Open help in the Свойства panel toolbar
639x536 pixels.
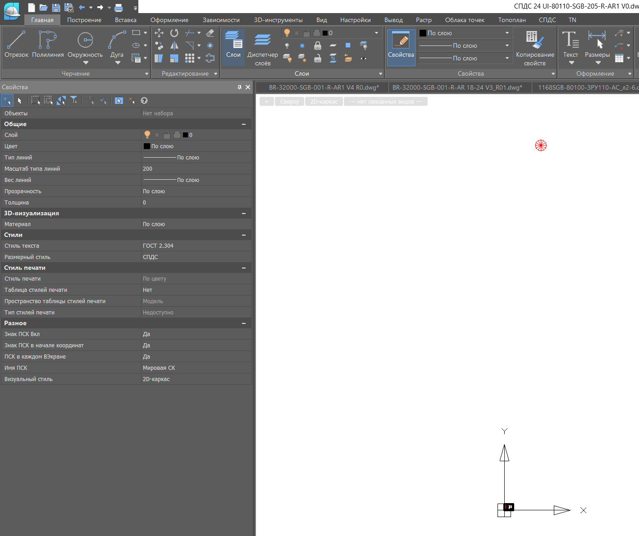[144, 100]
